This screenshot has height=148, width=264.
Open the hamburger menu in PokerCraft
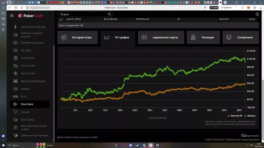12,15
